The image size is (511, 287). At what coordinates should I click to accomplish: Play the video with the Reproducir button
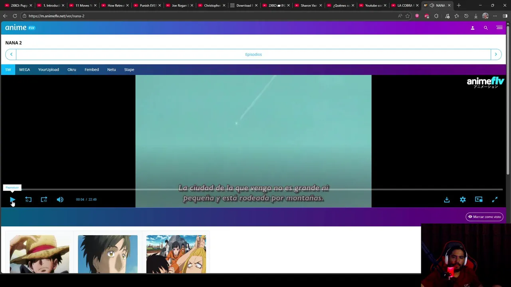[x=12, y=199]
